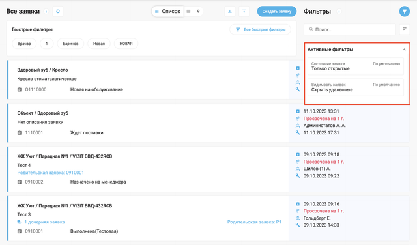The height and width of the screenshot is (245, 417).
Task: Click wrench icon beside 09.10.2023 14:33
Action: point(298,225)
